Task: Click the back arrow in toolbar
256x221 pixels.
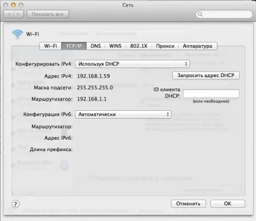Action: pyautogui.click(x=9, y=14)
